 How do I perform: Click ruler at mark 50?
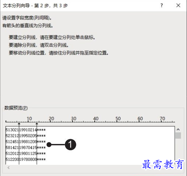pyautogui.click(x=118, y=119)
